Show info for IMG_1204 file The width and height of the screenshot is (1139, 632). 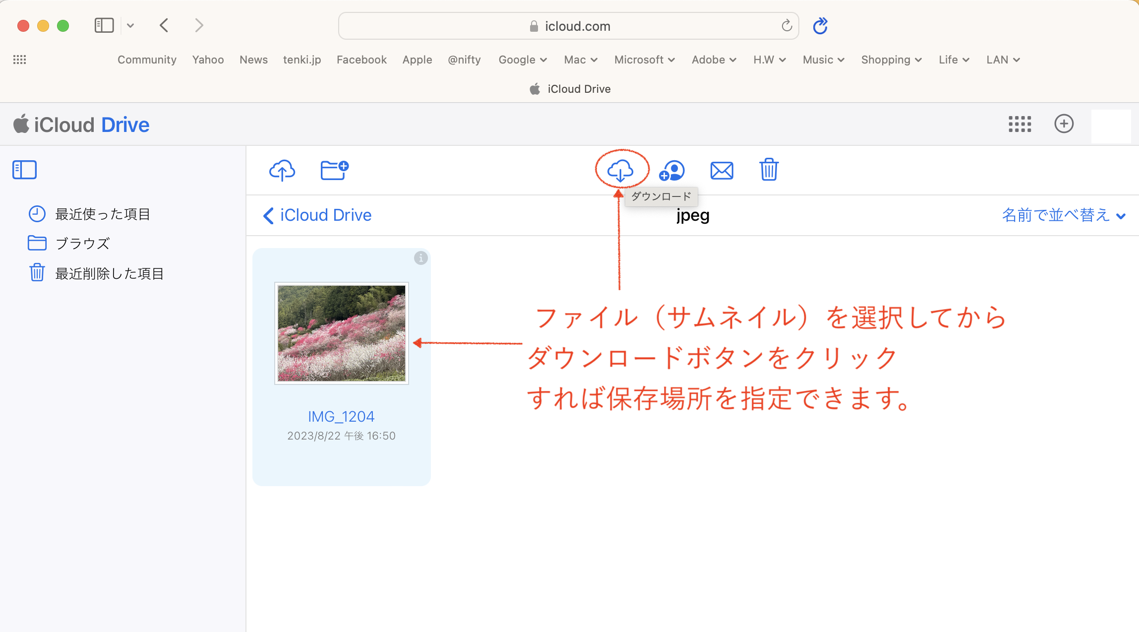(x=420, y=258)
